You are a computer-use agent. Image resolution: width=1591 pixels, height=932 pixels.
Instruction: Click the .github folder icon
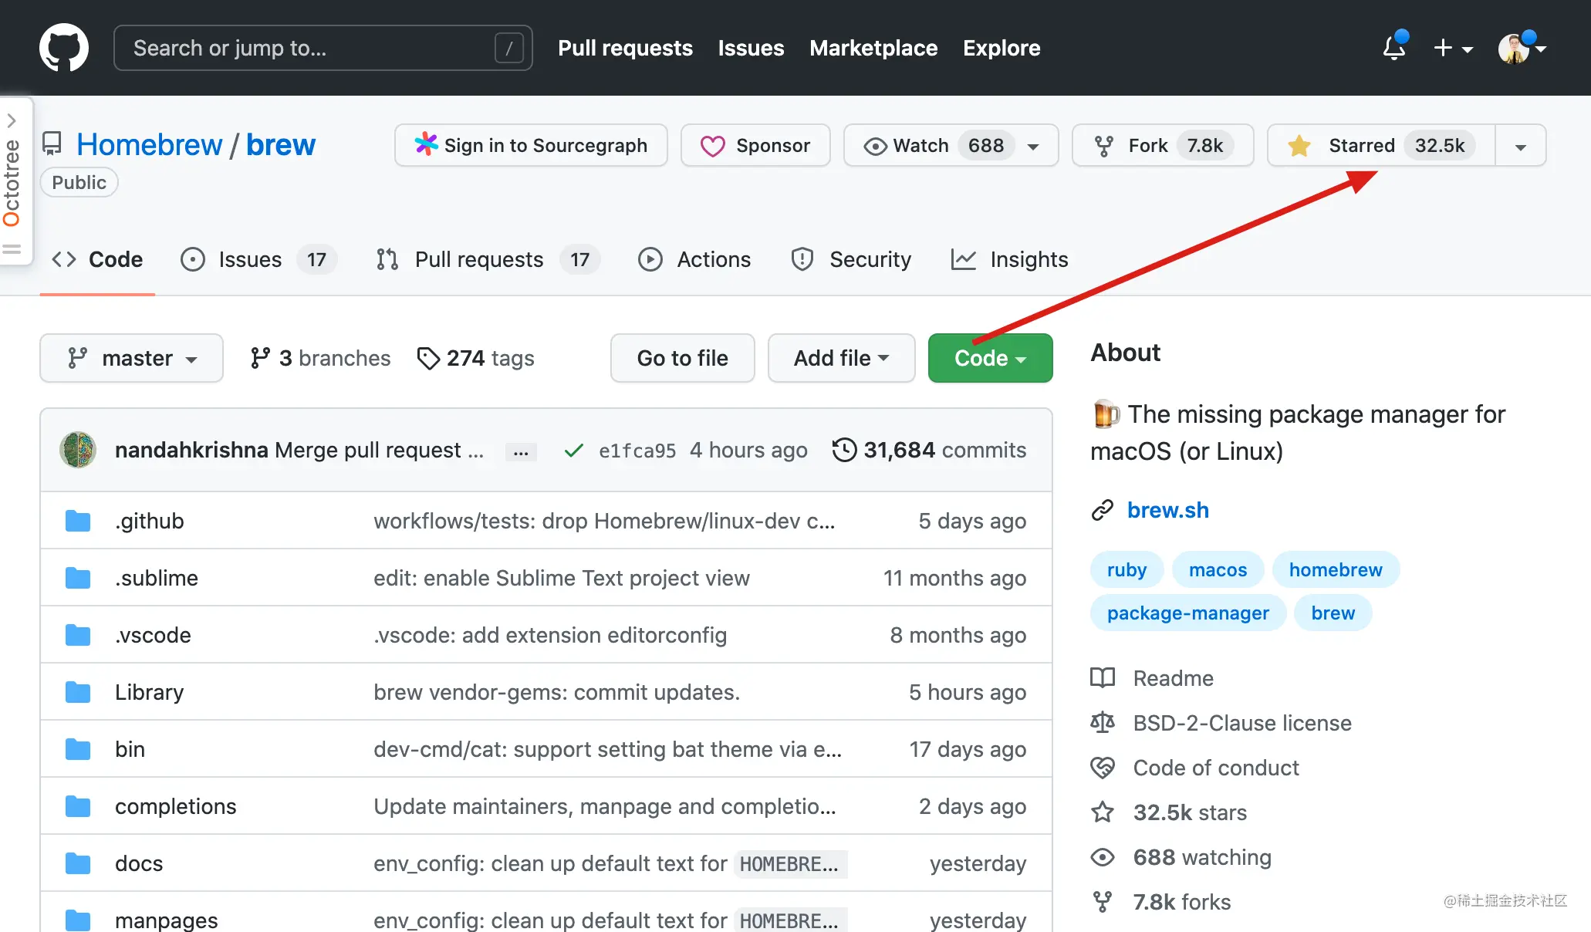[x=78, y=521]
